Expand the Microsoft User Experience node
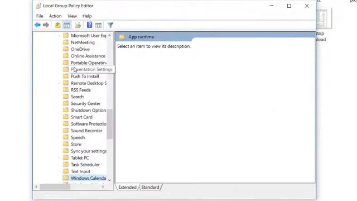 point(59,36)
